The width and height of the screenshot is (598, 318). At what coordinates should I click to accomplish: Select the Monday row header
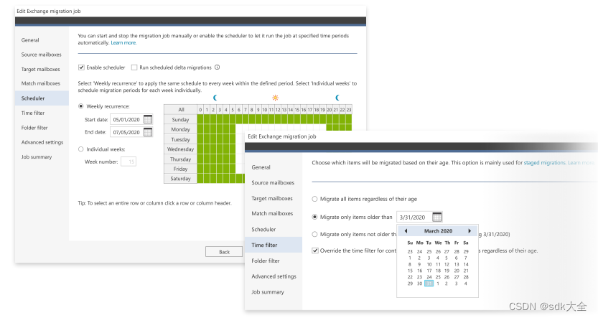[x=181, y=129]
